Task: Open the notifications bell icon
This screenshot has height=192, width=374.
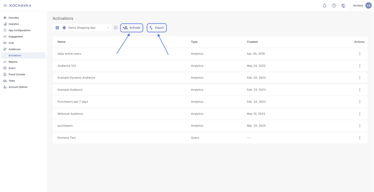Action: [x=324, y=5]
